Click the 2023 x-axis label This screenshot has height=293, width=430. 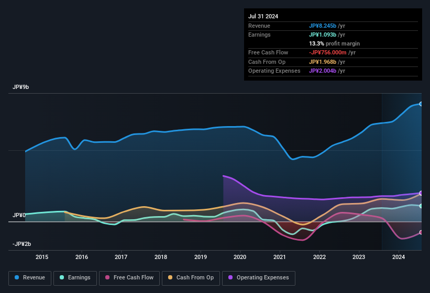coord(359,257)
